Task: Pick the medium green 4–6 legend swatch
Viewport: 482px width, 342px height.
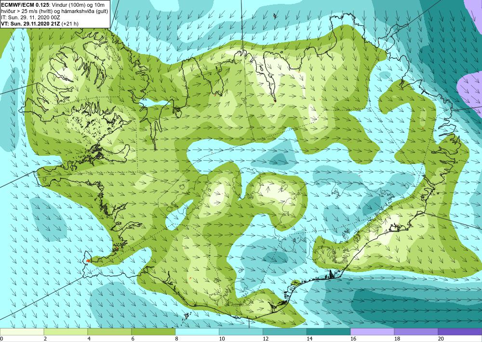Action: 109,332
